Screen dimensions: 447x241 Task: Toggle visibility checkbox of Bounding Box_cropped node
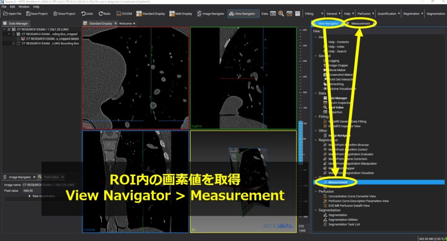(14, 34)
